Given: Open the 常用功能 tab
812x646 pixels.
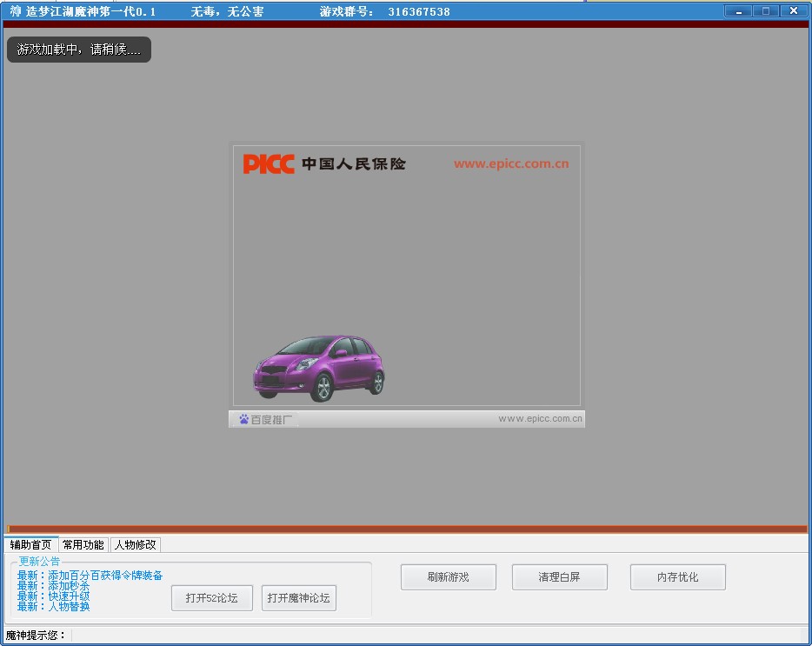Looking at the screenshot, I should click(x=83, y=544).
